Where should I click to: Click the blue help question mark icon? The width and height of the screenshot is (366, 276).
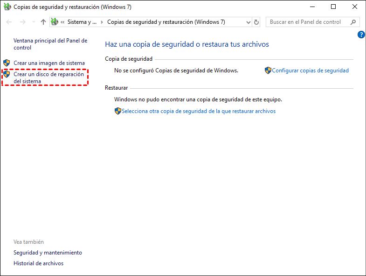(x=361, y=35)
